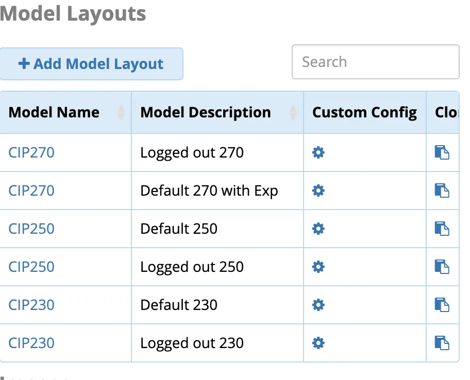Clone the Logged out 250 layout
The width and height of the screenshot is (470, 380).
coord(442,267)
